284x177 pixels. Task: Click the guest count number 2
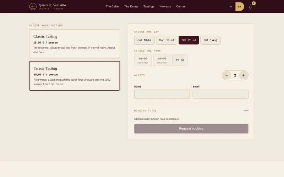235,75
